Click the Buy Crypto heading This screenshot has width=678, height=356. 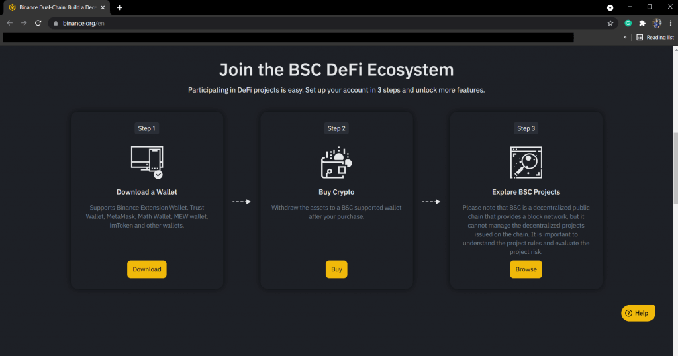click(336, 192)
